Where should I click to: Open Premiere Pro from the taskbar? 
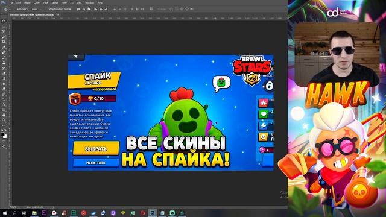(44, 213)
